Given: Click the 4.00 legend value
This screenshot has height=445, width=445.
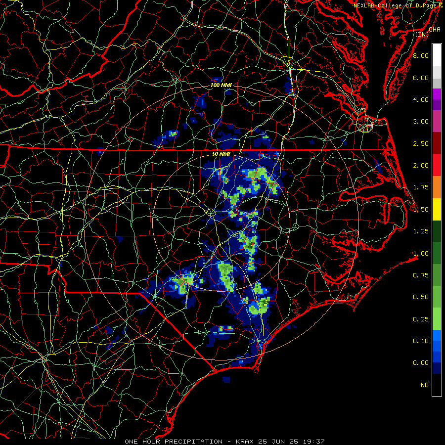Looking at the screenshot, I should [x=421, y=99].
